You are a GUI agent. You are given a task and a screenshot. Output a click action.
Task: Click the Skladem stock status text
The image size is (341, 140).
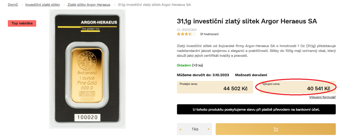184,65
